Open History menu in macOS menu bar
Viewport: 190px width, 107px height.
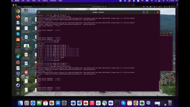(x=45, y=1)
